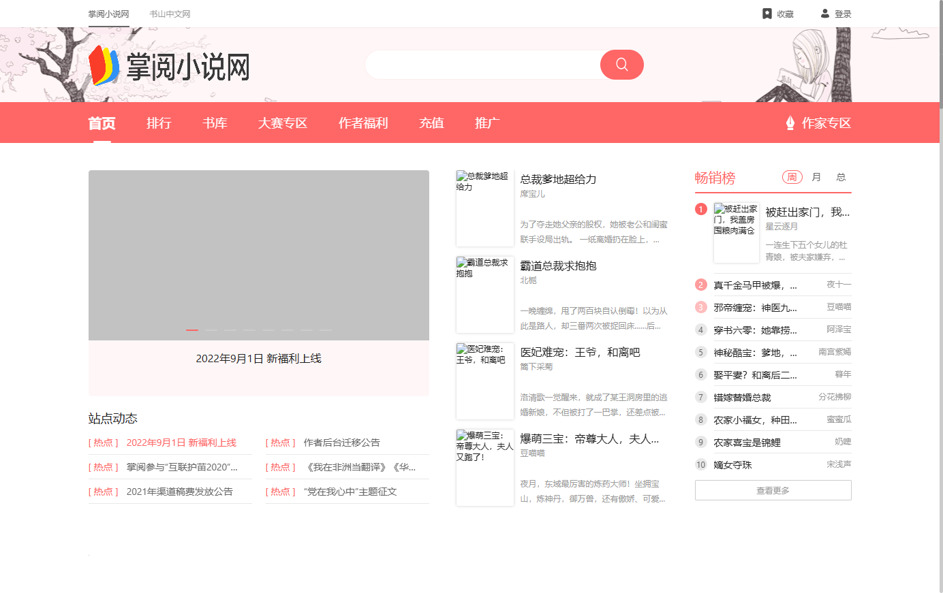Open the cover image for 霸道总裁求抱抱
943x593 pixels.
tap(485, 295)
